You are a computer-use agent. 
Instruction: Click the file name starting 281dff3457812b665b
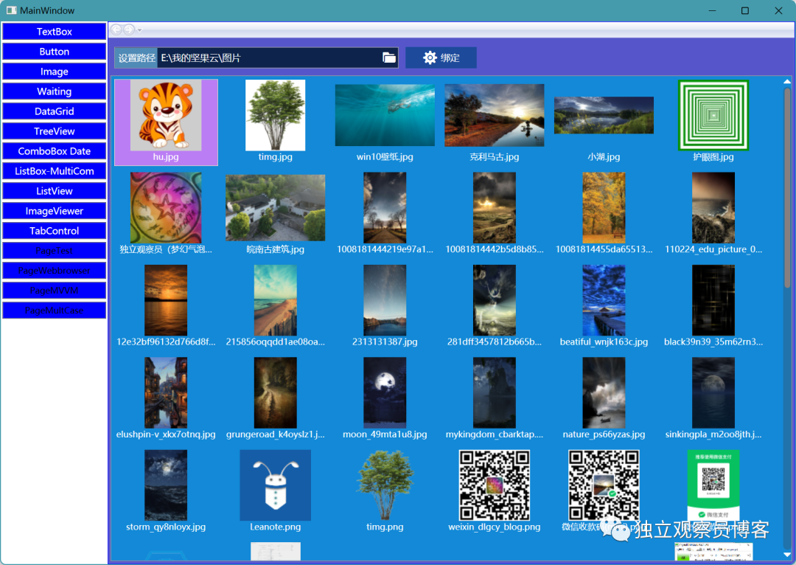(x=495, y=342)
